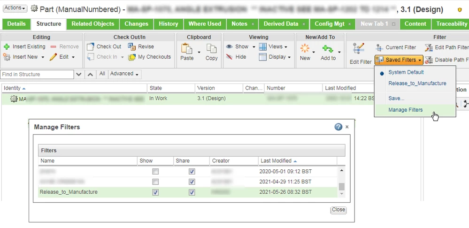Select System Default filter radio option
The width and height of the screenshot is (469, 228).
(x=382, y=73)
